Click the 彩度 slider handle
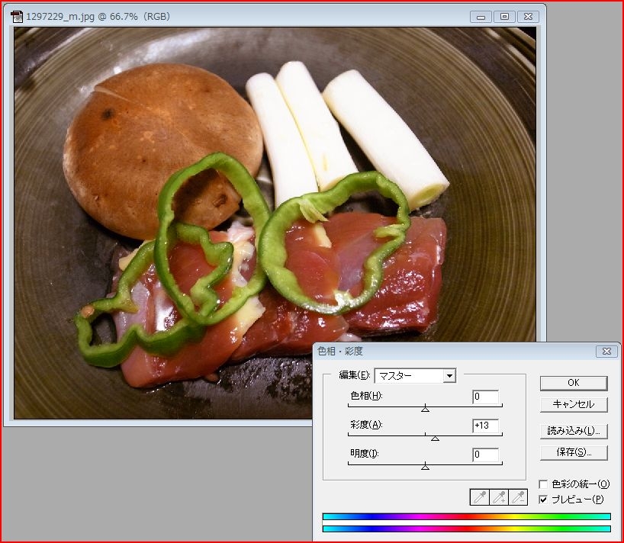 pos(435,438)
